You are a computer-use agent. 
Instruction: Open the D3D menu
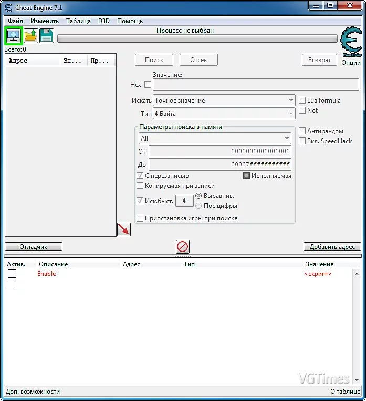[x=104, y=21]
